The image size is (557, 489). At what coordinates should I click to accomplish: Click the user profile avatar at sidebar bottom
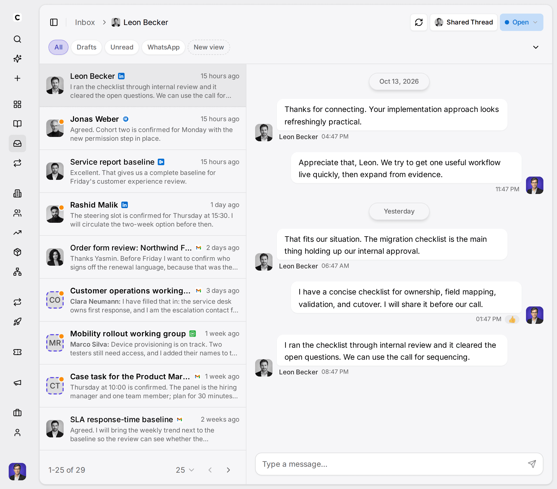pyautogui.click(x=17, y=471)
